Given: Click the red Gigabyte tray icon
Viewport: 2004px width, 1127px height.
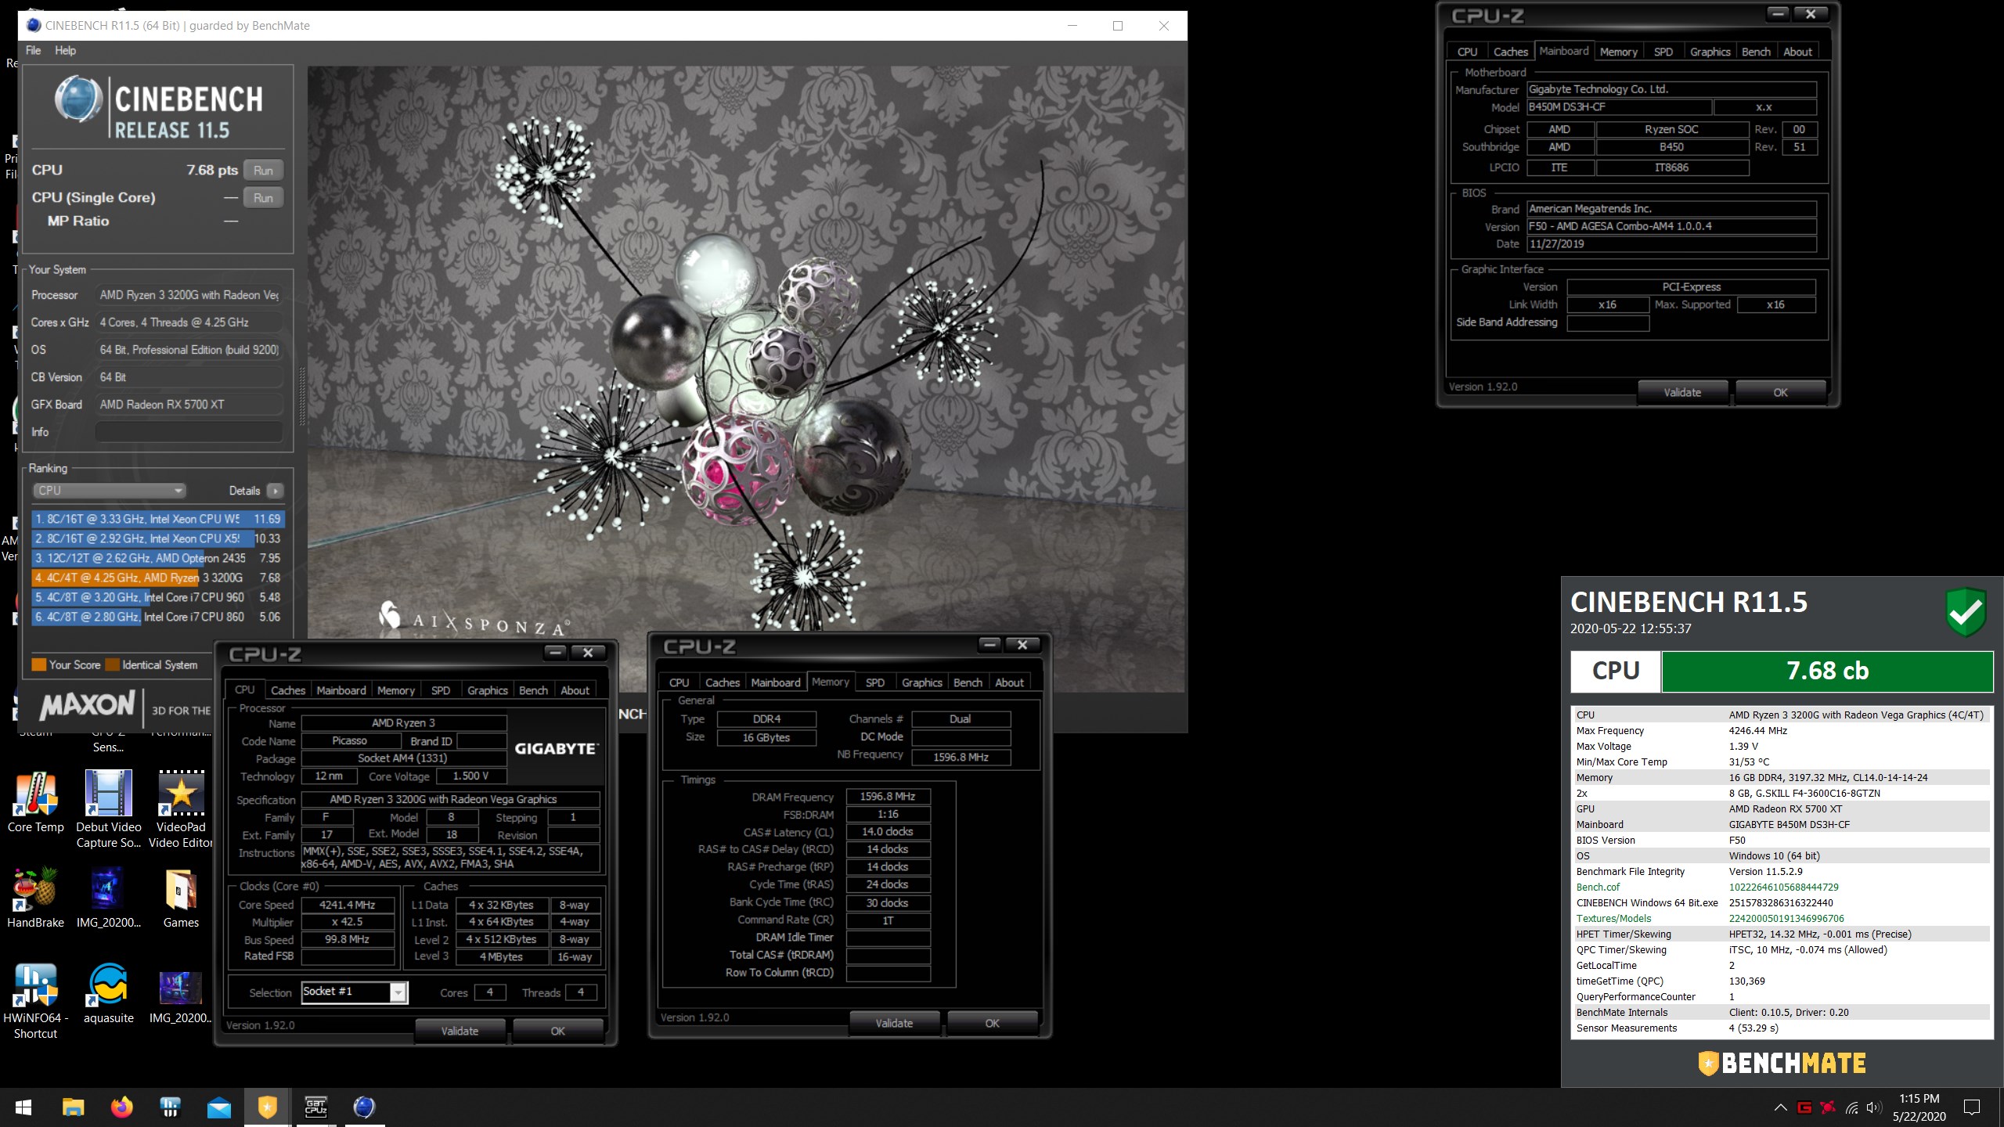Looking at the screenshot, I should coord(1804,1107).
